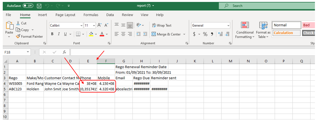
Task: Click Decrease Indent icon
Action: tap(138, 34)
